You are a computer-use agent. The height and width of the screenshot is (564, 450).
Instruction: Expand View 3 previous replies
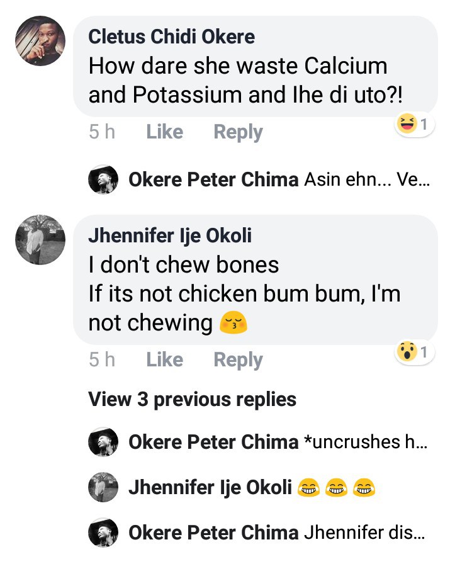[x=192, y=399]
